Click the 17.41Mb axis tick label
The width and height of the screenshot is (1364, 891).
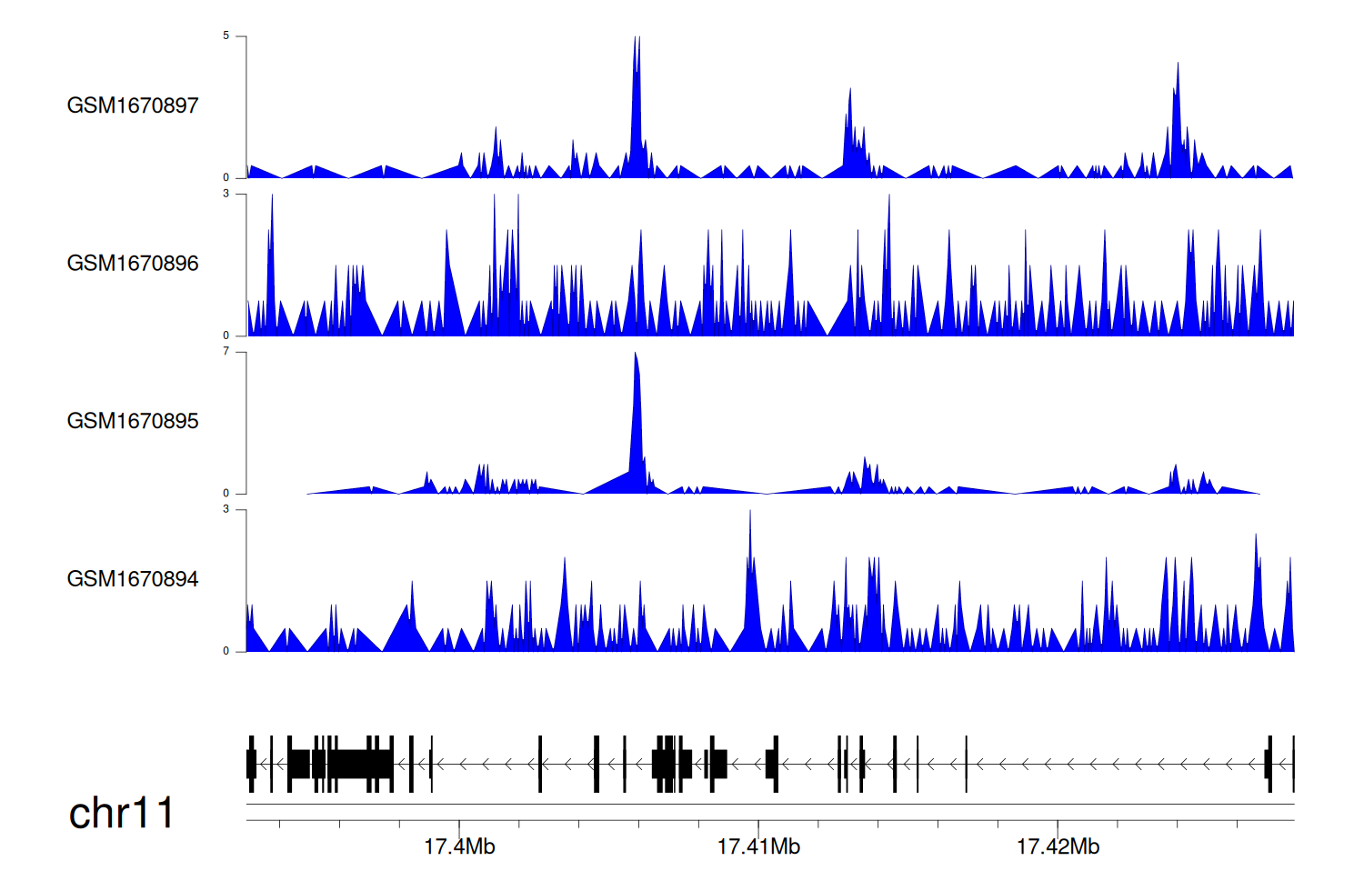click(x=758, y=846)
